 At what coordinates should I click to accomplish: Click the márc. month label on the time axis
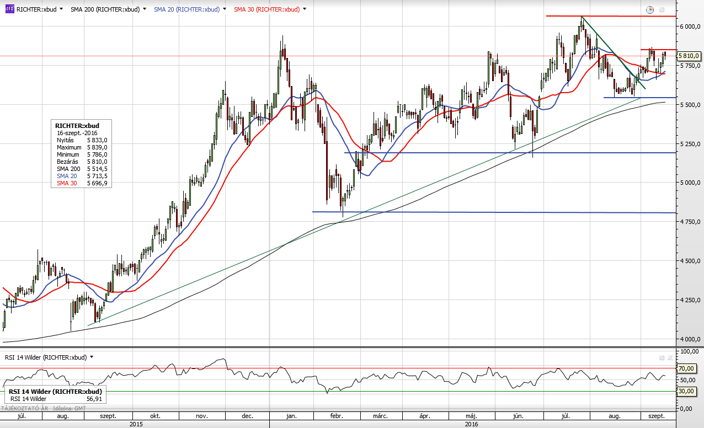380,416
